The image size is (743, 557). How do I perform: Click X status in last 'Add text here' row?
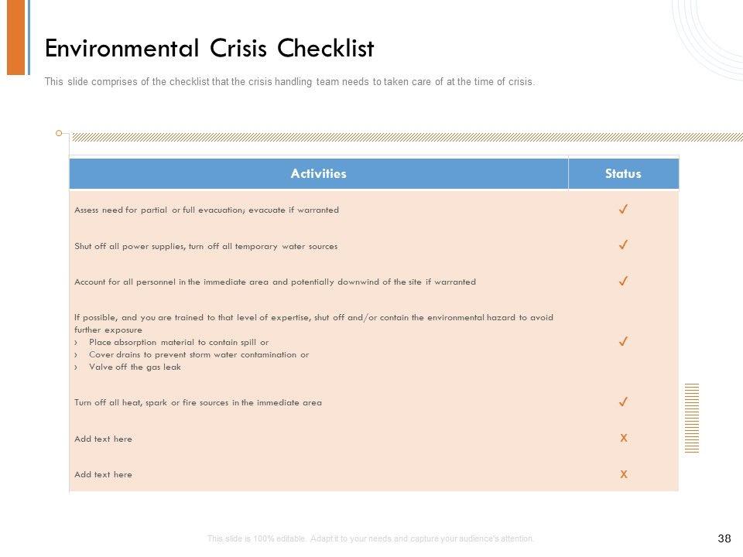point(623,474)
